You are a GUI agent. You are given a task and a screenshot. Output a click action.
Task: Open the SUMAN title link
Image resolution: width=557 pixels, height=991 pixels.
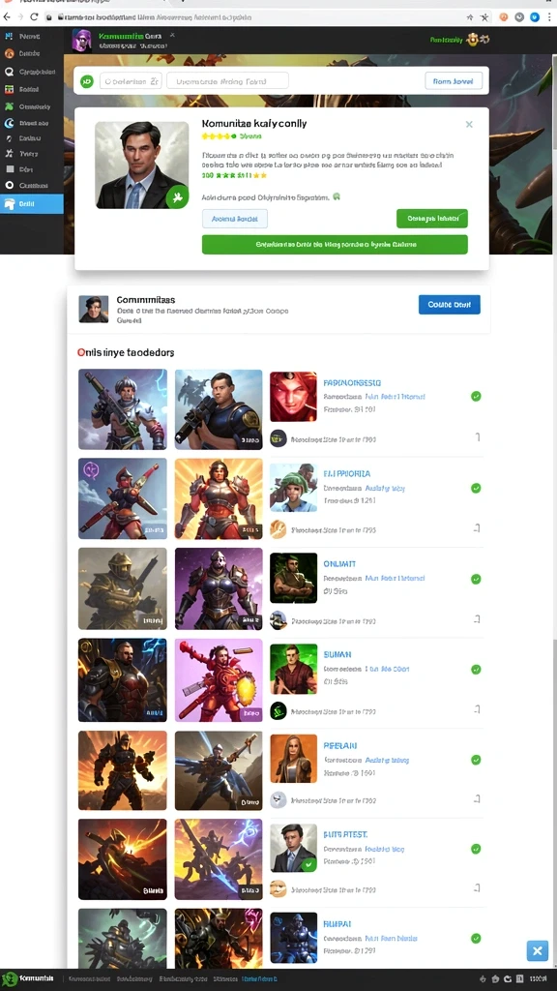[x=337, y=654]
